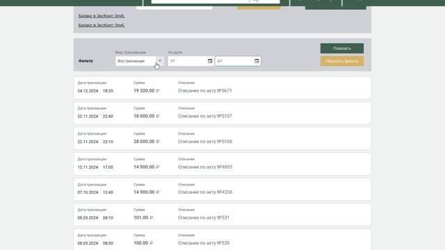Image resolution: width=445 pixels, height=250 pixels.
Task: Click the Показать filter button
Action: click(342, 49)
